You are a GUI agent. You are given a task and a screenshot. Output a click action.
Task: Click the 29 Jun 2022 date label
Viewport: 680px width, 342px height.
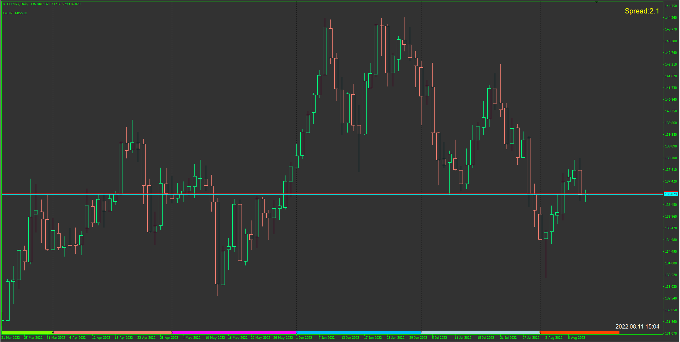[x=418, y=338]
